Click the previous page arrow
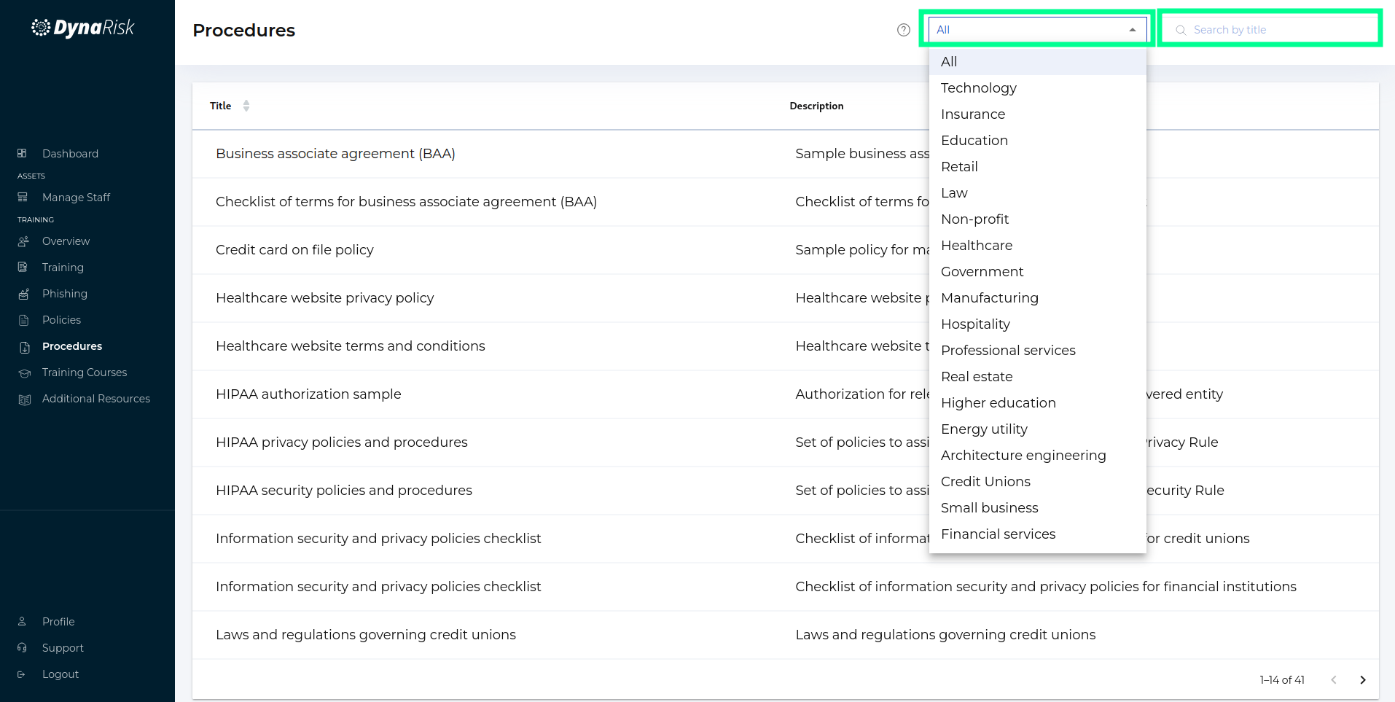Image resolution: width=1395 pixels, height=702 pixels. coord(1334,679)
